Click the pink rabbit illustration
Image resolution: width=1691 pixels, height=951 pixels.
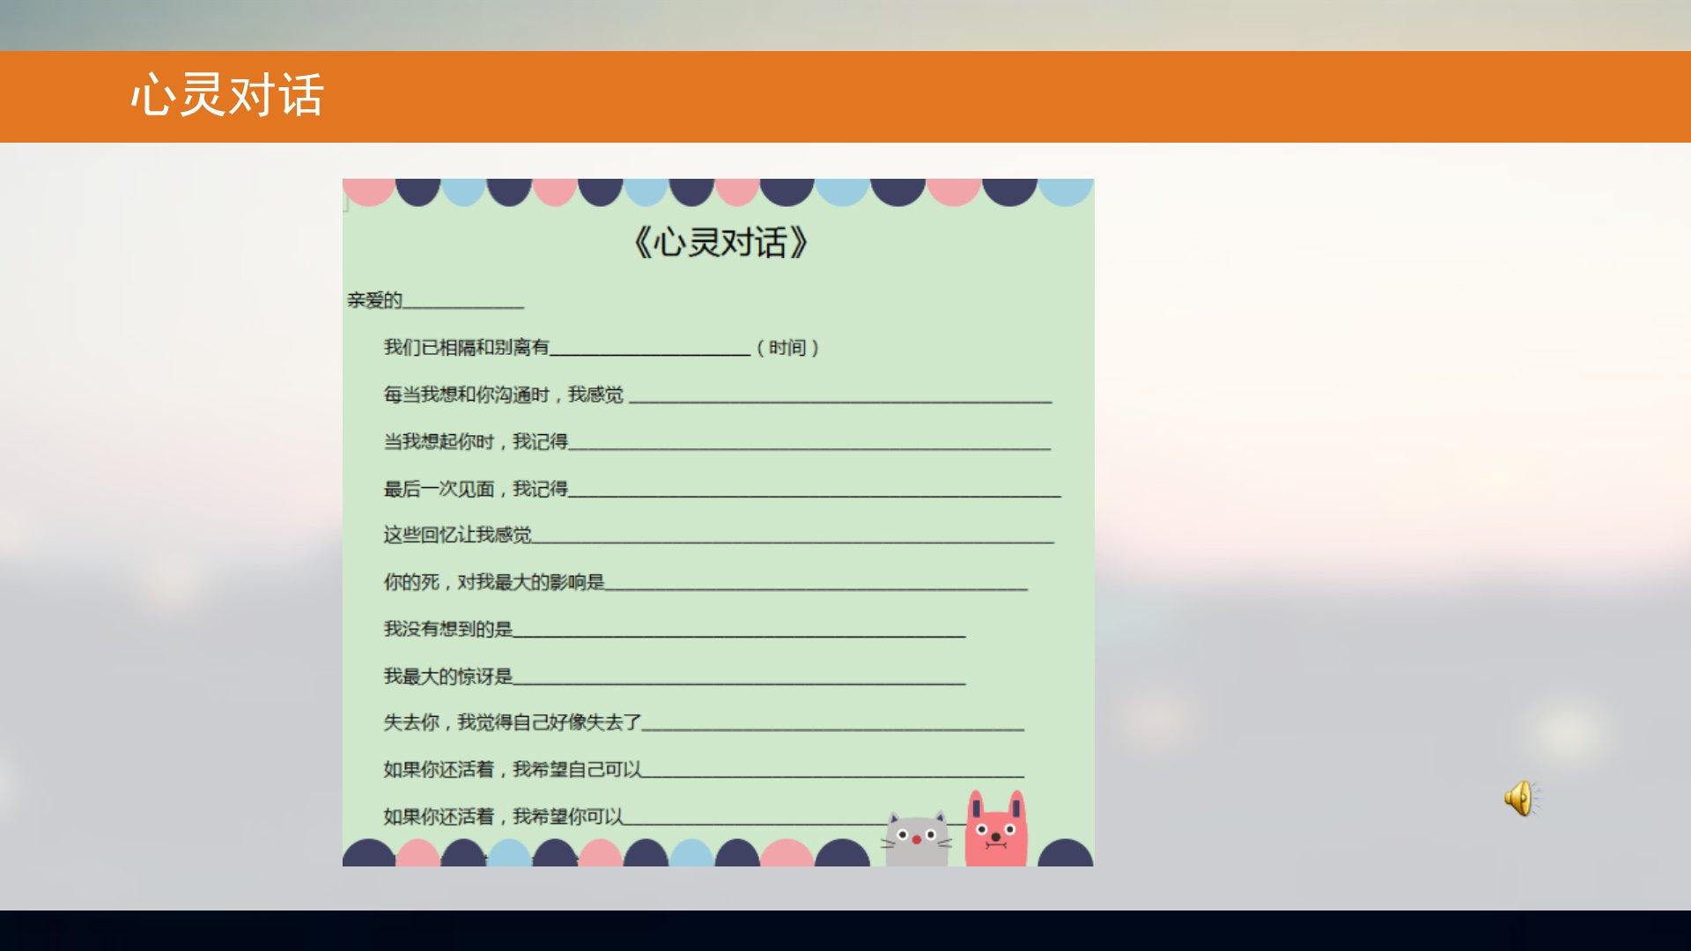[996, 830]
